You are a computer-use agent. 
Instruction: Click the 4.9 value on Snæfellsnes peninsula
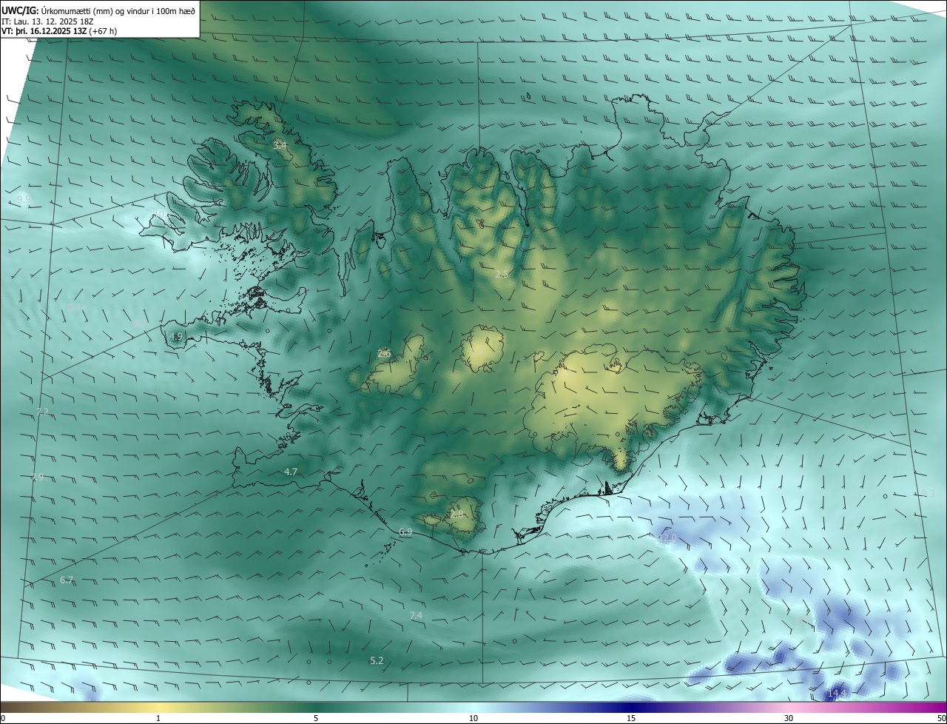point(176,336)
